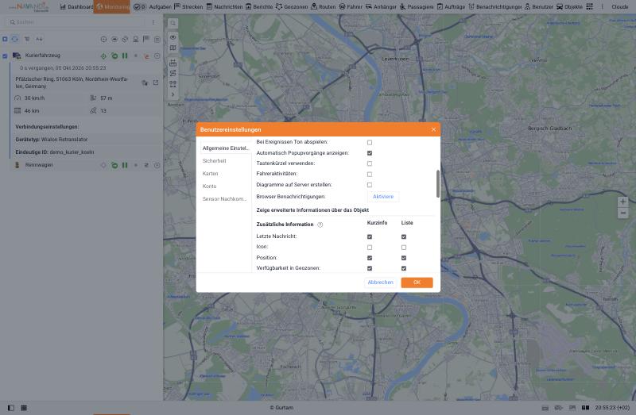Viewport: 636px width, 415px height.
Task: Click the flag column icon in unit list header
Action: pos(146,39)
